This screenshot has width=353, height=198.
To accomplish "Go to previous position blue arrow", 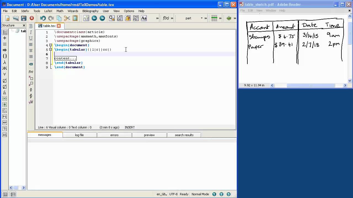I will tap(94, 18).
